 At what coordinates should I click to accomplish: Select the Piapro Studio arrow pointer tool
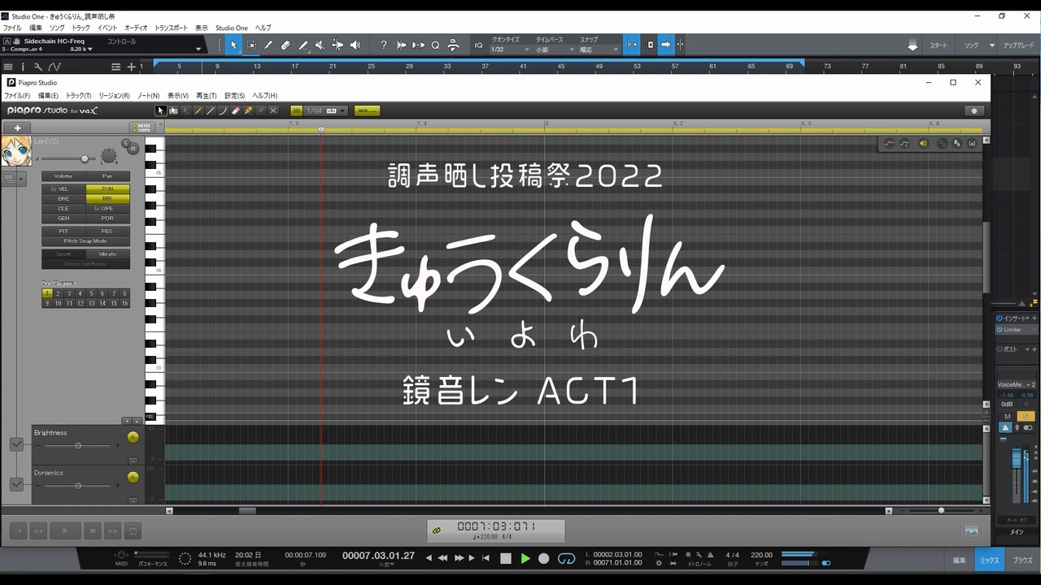[161, 110]
